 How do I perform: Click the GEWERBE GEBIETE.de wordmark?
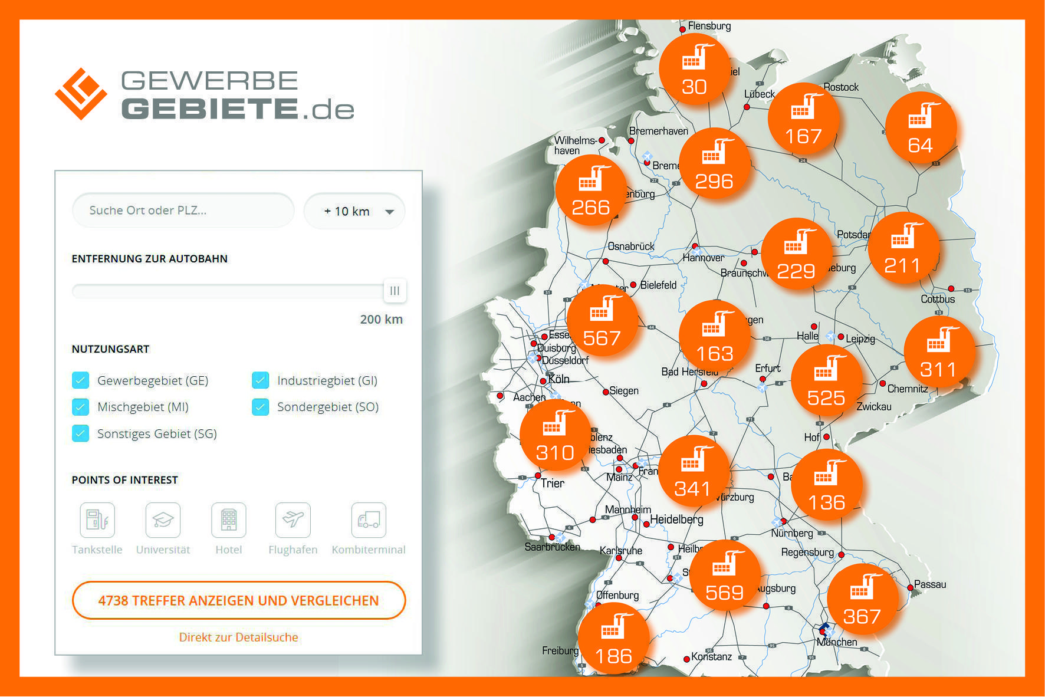coord(238,95)
